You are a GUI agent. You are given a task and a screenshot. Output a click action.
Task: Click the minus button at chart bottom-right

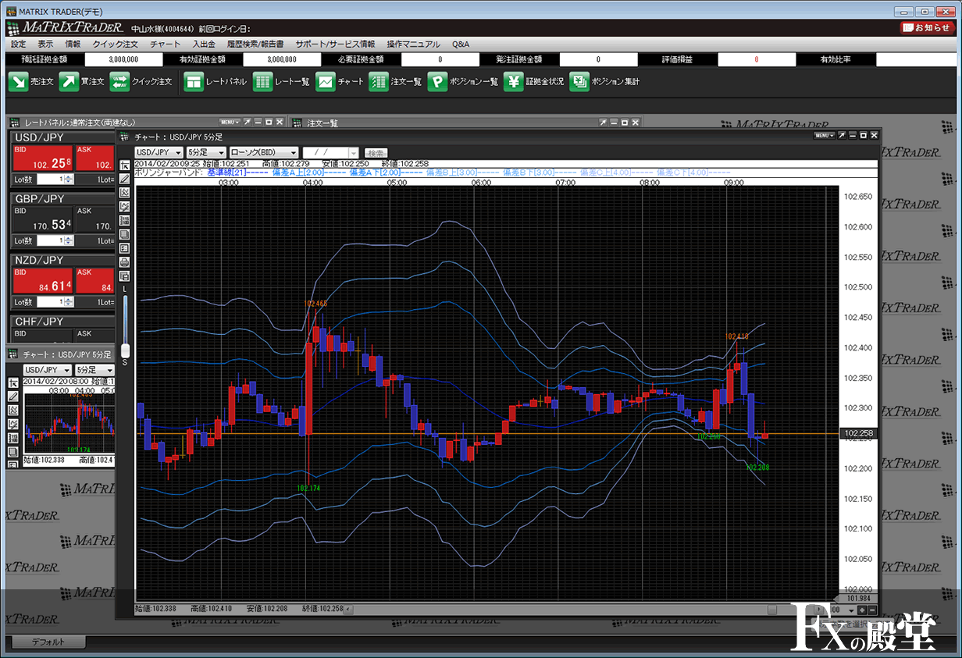coord(871,610)
